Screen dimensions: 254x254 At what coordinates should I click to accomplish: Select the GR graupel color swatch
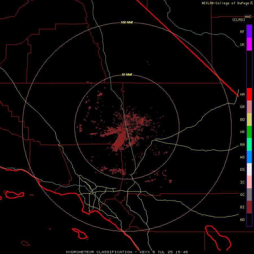click(249, 107)
